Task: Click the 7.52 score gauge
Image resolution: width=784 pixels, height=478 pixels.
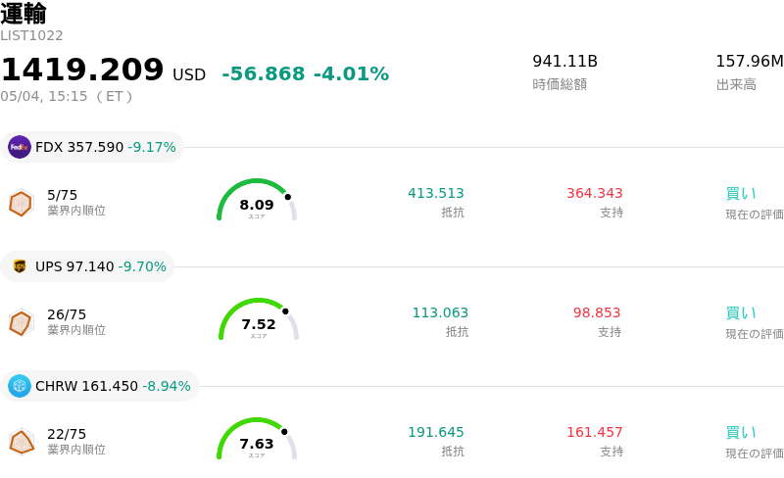Action: (259, 319)
